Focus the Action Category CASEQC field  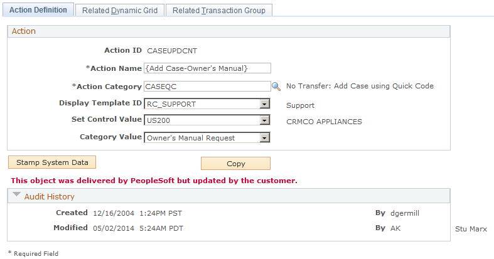click(x=207, y=86)
